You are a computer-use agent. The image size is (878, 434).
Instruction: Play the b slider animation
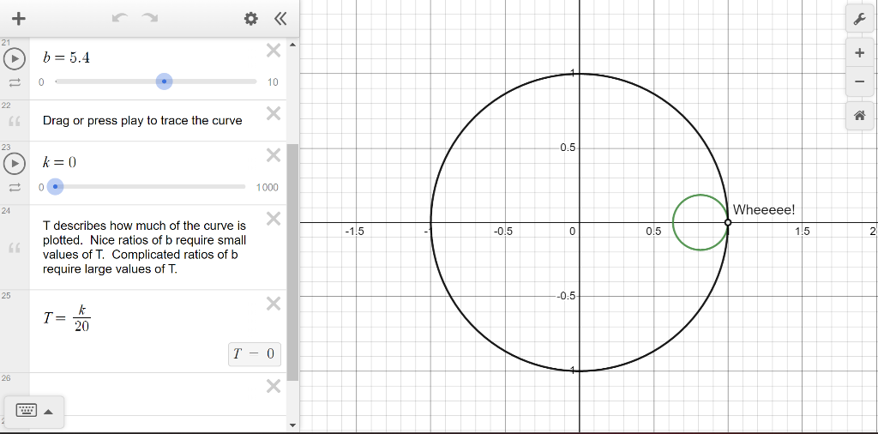click(x=15, y=58)
